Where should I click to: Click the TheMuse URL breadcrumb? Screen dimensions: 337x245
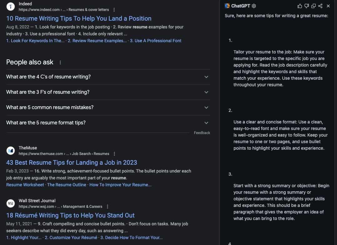64,154
